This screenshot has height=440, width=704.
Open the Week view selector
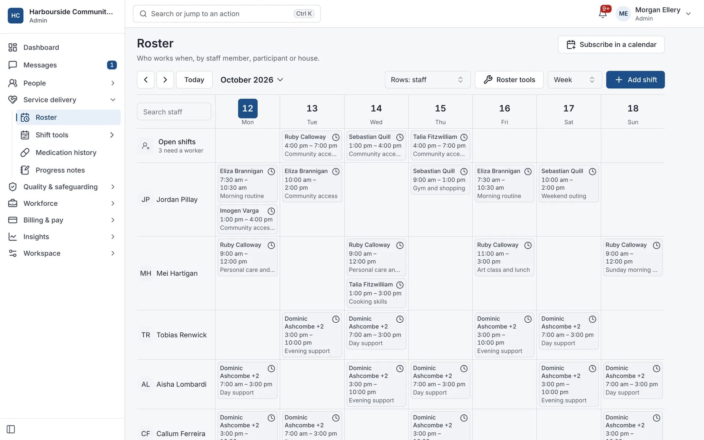574,80
